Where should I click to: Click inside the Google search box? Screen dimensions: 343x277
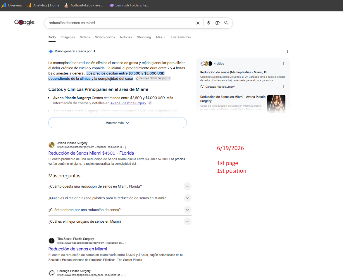pyautogui.click(x=120, y=23)
